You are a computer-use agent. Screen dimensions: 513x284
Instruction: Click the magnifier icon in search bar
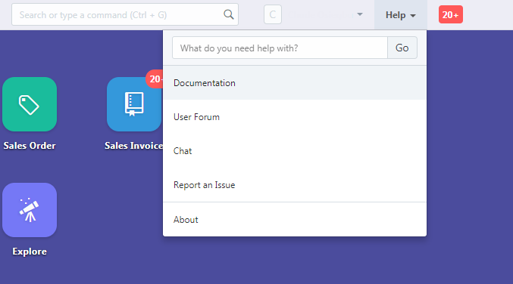pyautogui.click(x=228, y=14)
